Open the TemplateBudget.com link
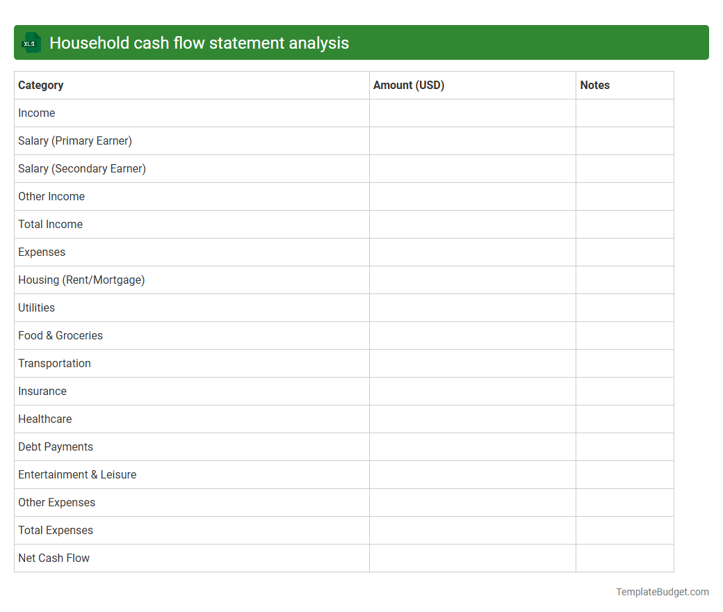Image resolution: width=723 pixels, height=612 pixels. (x=662, y=592)
